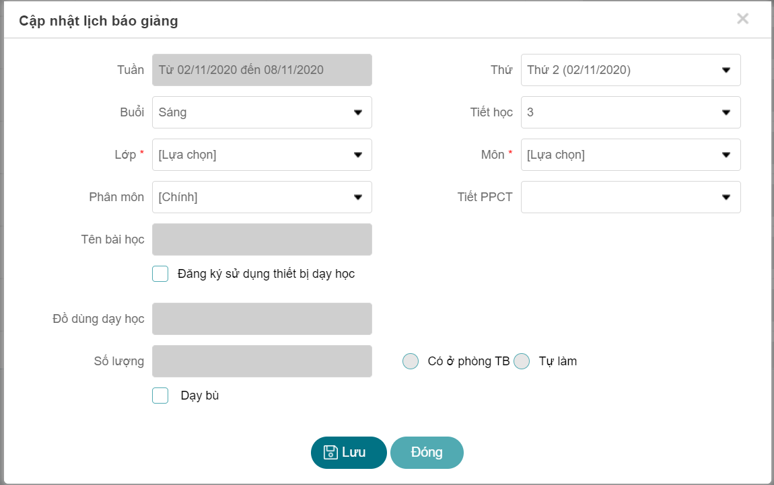774x485 pixels.
Task: Click the Lưu save button
Action: [x=349, y=453]
